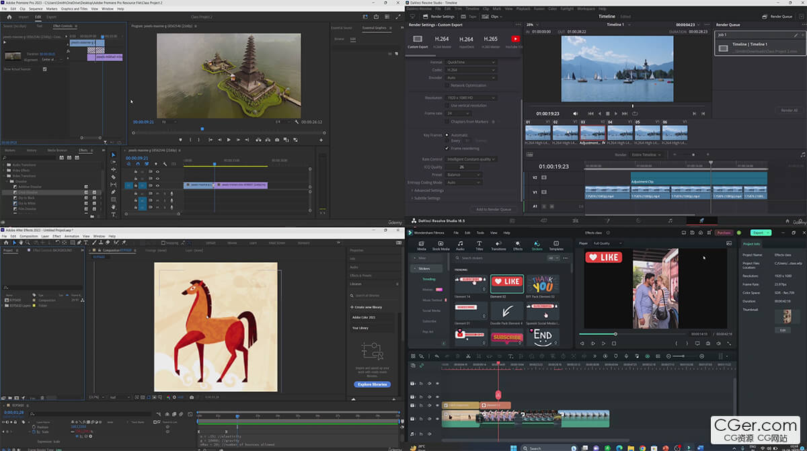The image size is (807, 451).
Task: Click the Render All button in DaVinci
Action: (x=789, y=110)
